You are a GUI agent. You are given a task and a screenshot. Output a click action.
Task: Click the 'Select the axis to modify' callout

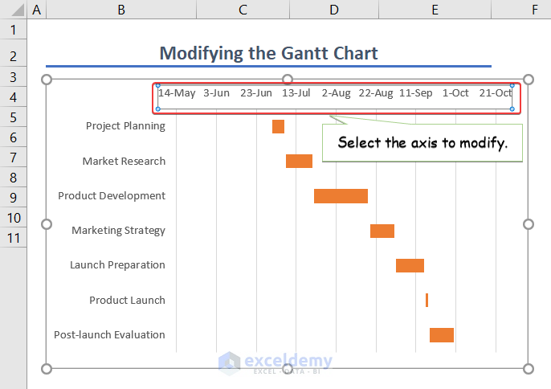point(422,143)
